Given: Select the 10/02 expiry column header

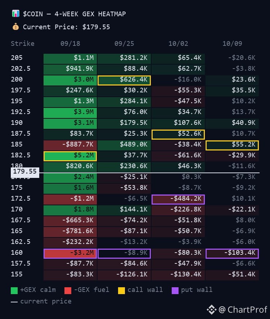Looking at the screenshot, I should coord(178,44).
